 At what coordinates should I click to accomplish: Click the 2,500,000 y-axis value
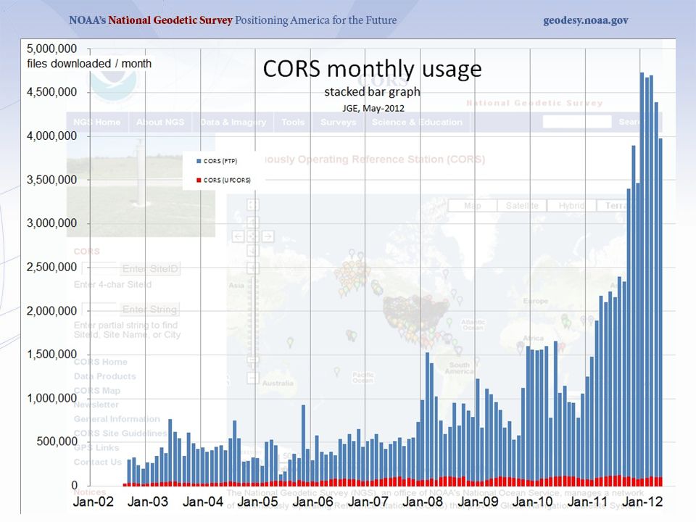coord(51,268)
